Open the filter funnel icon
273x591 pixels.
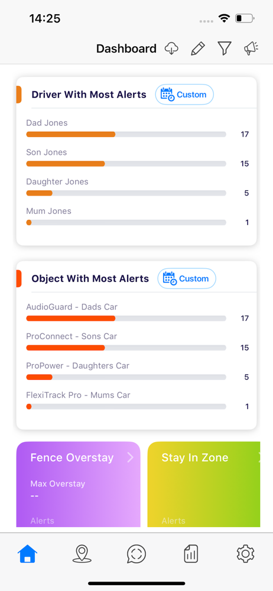point(225,48)
